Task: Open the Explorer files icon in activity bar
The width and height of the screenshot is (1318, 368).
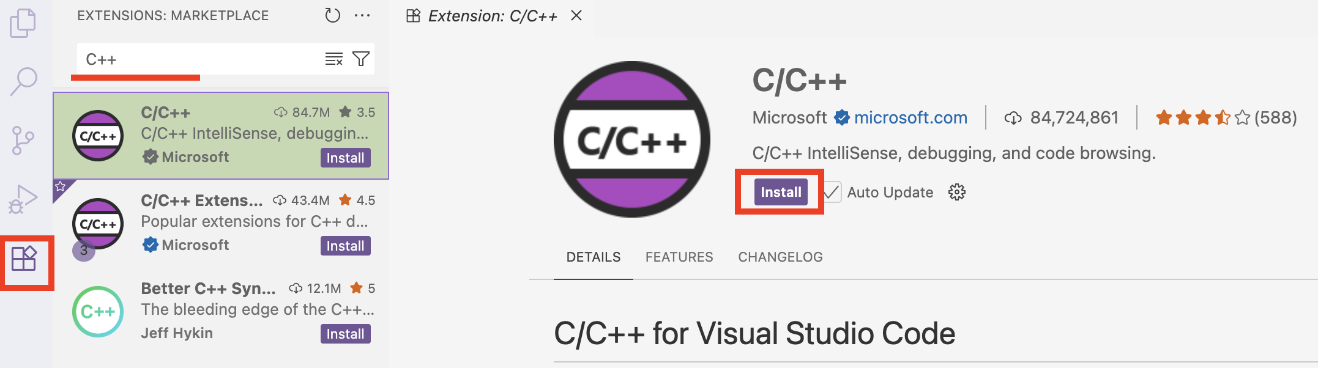Action: (x=23, y=23)
